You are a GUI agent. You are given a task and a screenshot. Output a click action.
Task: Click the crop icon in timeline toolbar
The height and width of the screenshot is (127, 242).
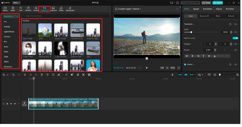click(x=53, y=75)
